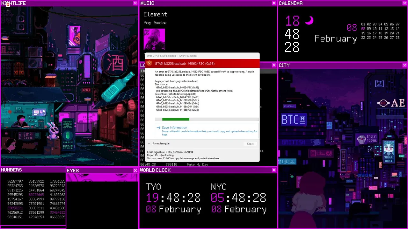Select day 14 in the calendar grid

[397, 29]
